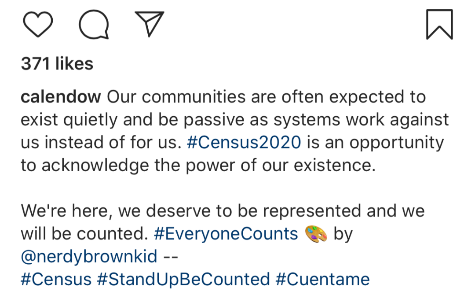
Task: Save the post using the bookmark icon
Action: 439,24
